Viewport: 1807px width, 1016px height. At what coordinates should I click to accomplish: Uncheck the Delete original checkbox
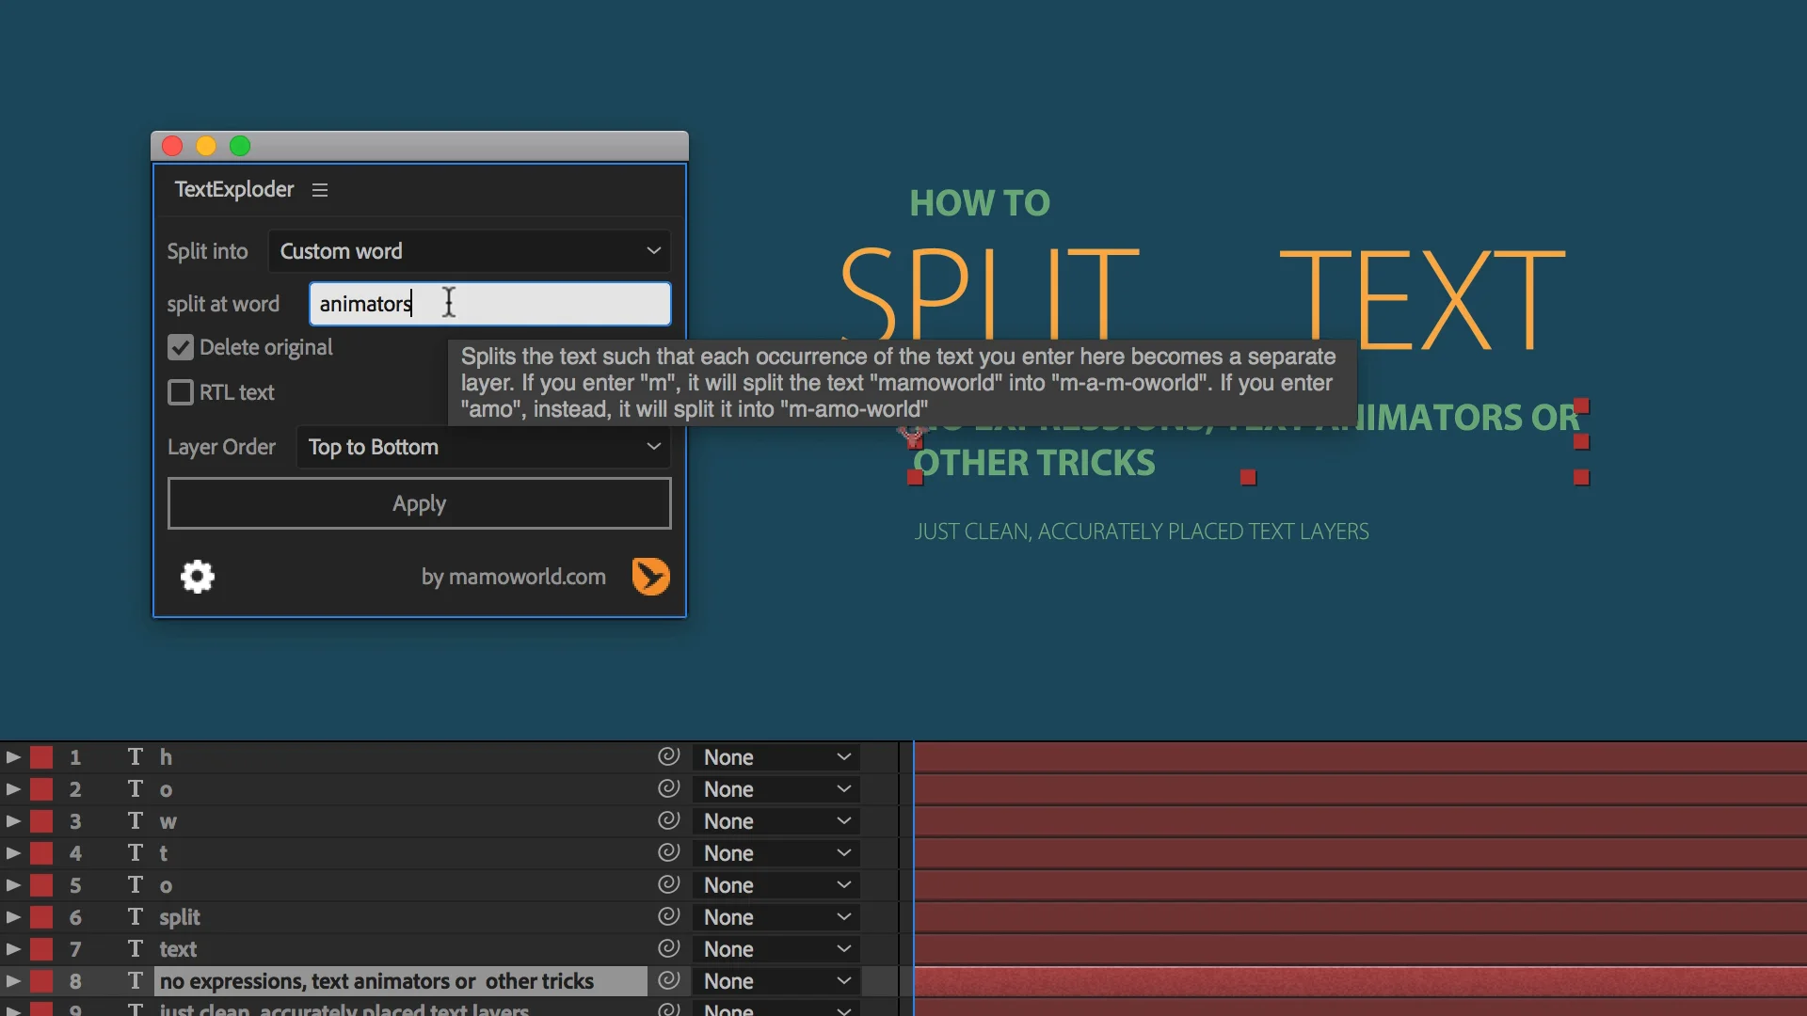[181, 347]
